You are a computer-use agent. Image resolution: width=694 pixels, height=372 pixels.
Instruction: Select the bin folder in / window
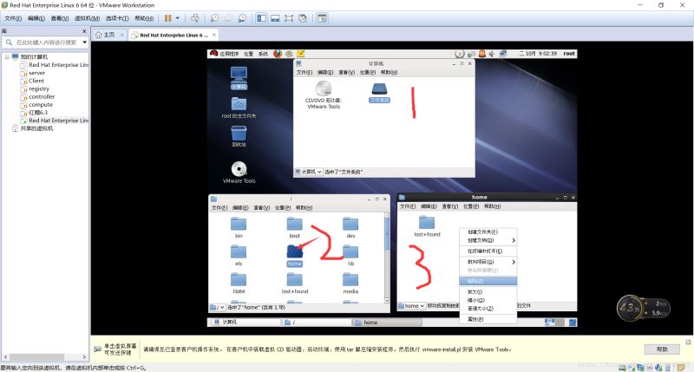pyautogui.click(x=239, y=228)
